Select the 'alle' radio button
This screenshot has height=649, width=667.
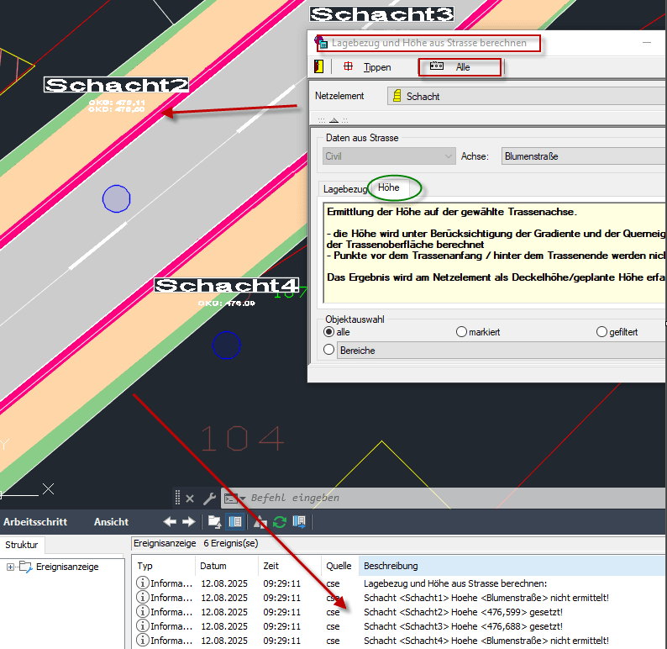click(x=329, y=332)
